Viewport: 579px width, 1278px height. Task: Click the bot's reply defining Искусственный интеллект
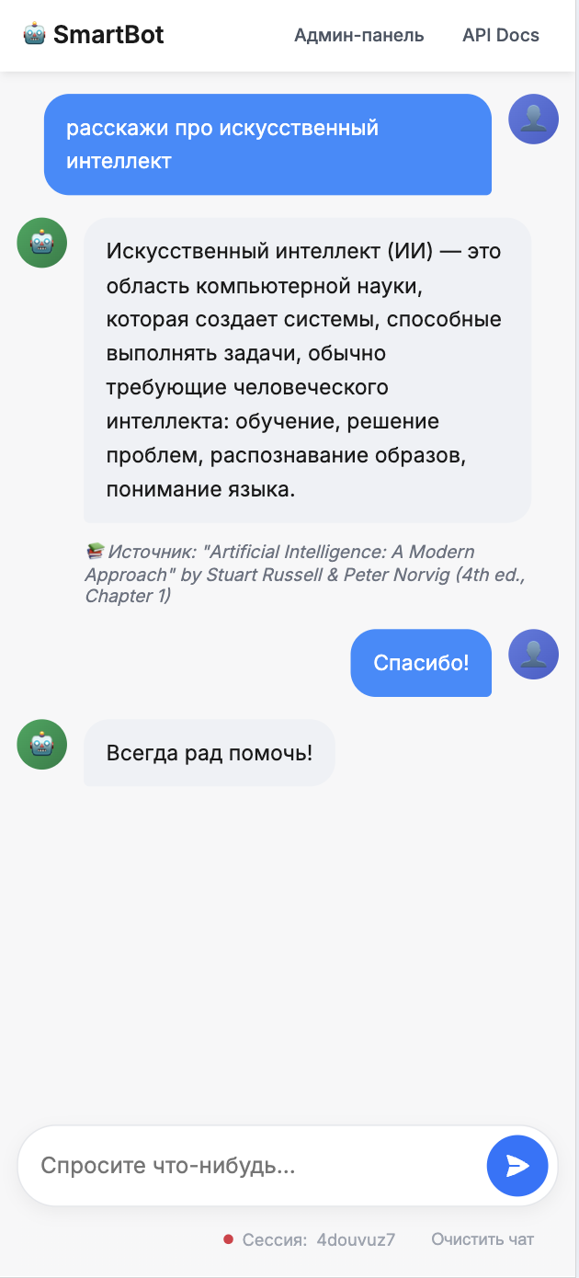tap(307, 370)
